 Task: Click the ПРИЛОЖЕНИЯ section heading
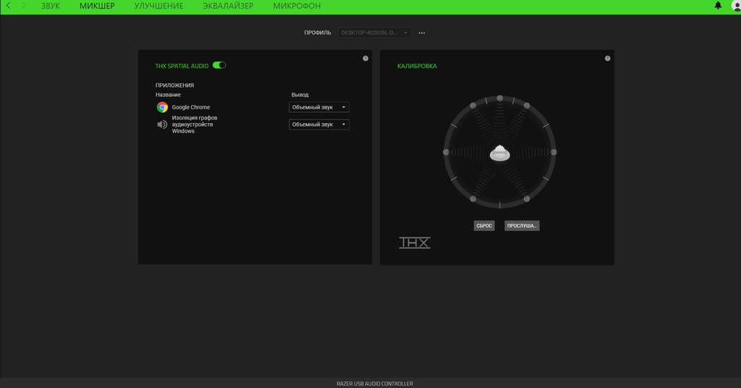click(x=175, y=85)
